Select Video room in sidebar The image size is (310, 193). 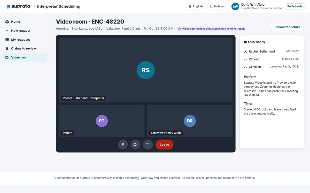pos(25,57)
